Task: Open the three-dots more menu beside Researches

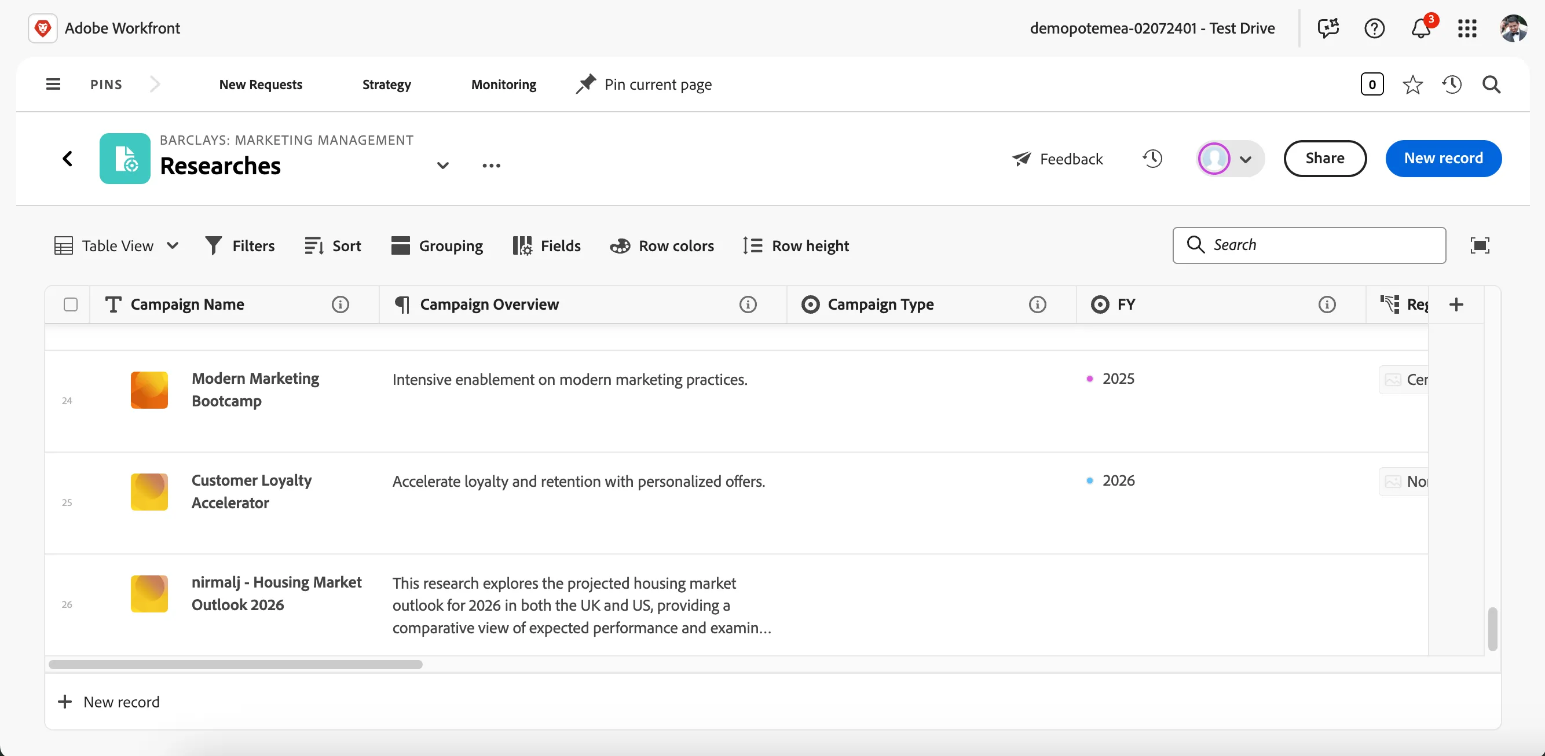Action: (491, 166)
